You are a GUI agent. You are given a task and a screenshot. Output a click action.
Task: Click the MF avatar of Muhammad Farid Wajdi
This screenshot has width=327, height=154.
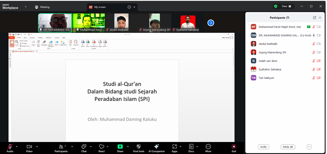click(x=253, y=27)
